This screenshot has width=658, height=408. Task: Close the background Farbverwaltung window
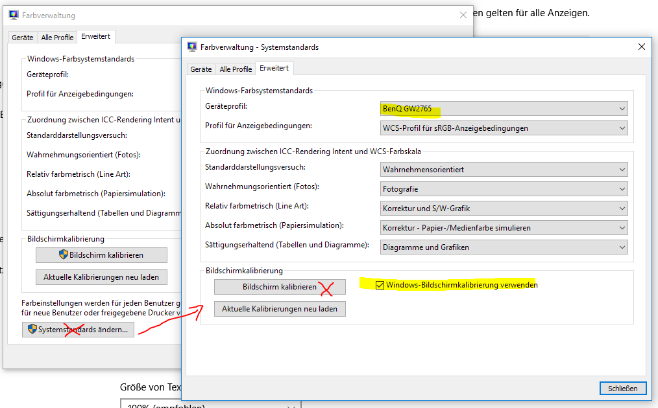[463, 15]
